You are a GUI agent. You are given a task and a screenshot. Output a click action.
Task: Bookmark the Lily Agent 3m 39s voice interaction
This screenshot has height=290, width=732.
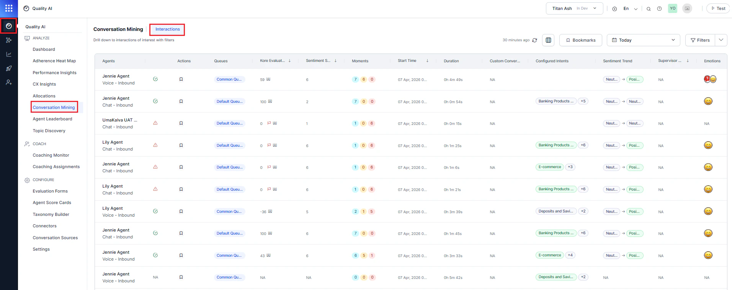[x=181, y=211]
